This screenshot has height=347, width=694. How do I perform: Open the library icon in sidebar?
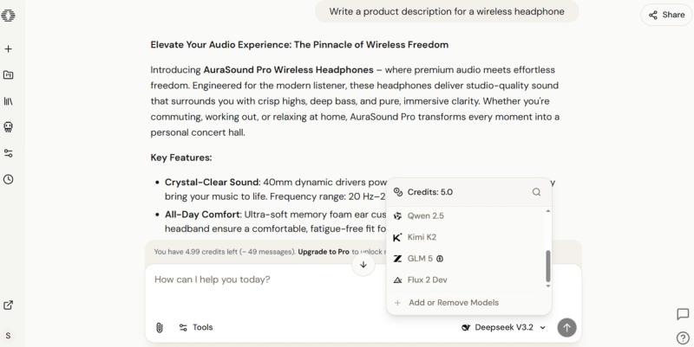[9, 101]
